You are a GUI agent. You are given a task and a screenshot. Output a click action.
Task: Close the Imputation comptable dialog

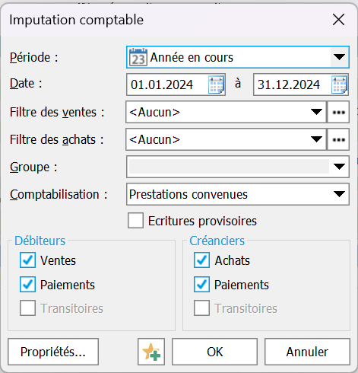tap(338, 20)
